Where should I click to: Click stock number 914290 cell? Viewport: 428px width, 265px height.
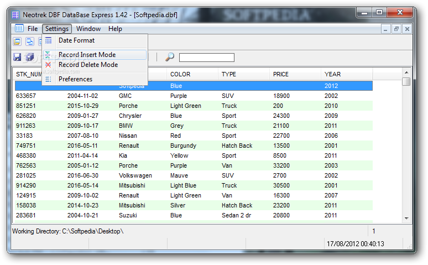point(26,185)
